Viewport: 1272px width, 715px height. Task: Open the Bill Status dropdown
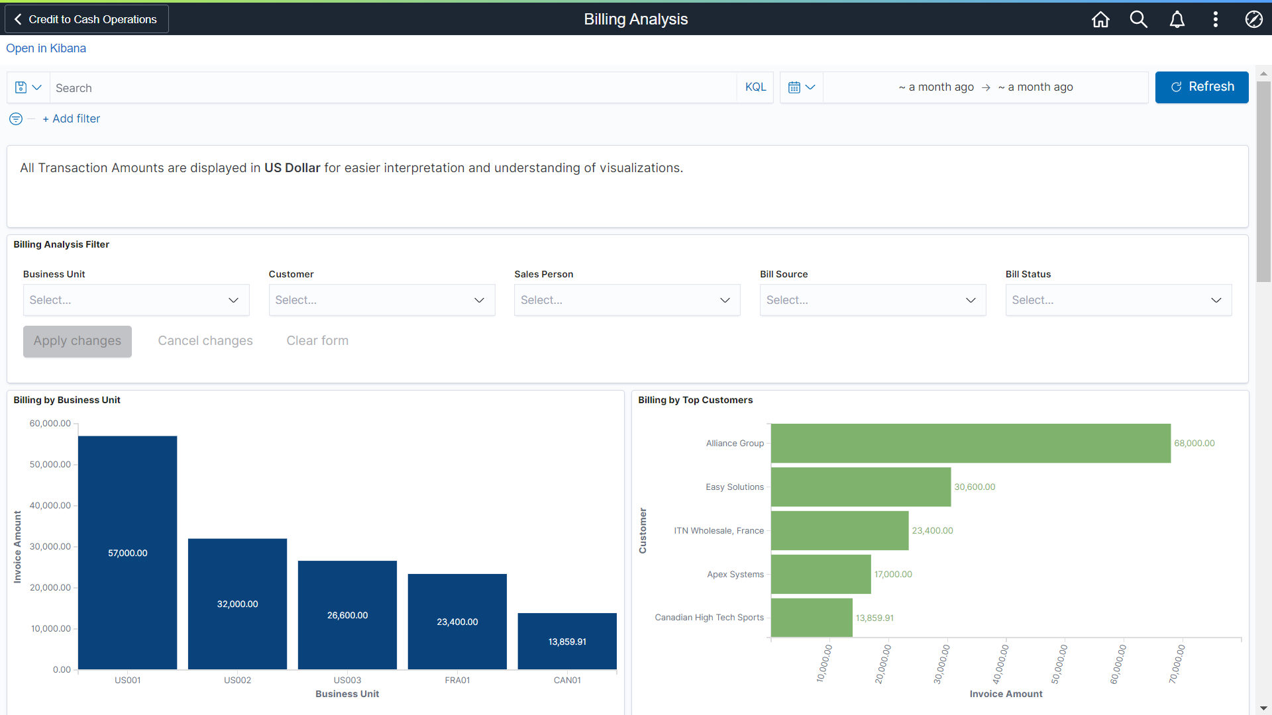coord(1118,300)
